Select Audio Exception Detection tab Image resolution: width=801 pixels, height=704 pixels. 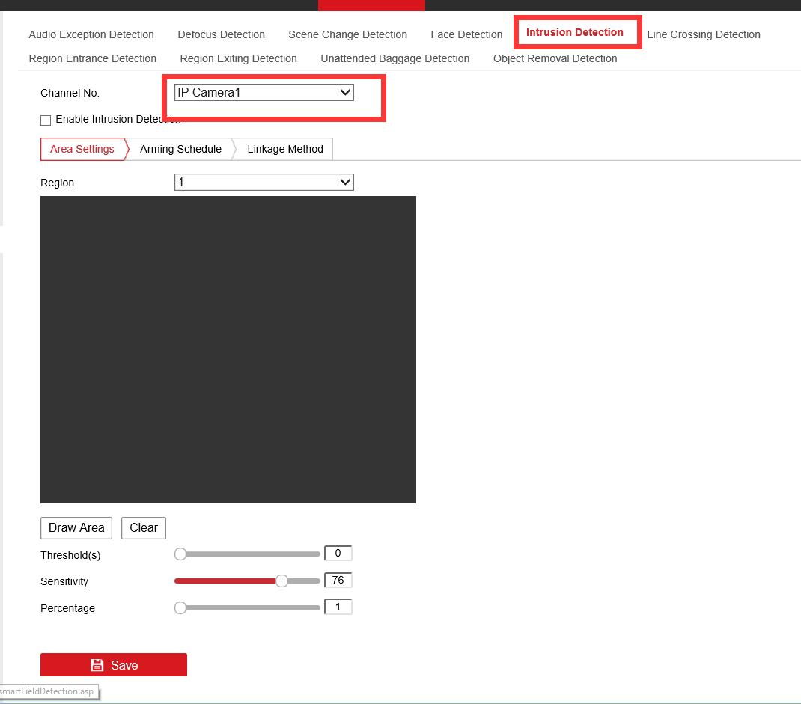point(91,34)
